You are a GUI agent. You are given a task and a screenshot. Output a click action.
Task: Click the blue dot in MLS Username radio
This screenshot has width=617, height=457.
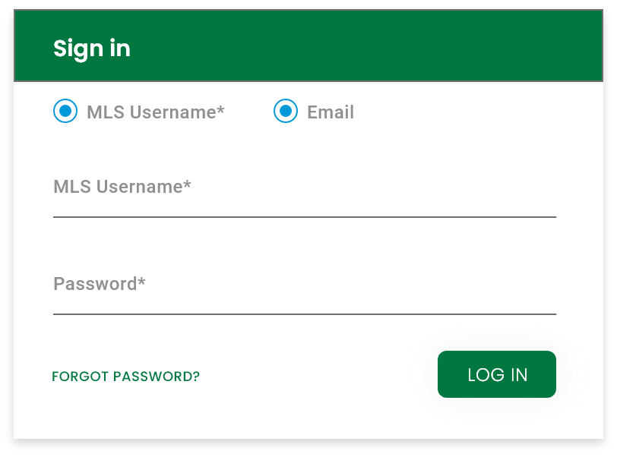tap(65, 112)
